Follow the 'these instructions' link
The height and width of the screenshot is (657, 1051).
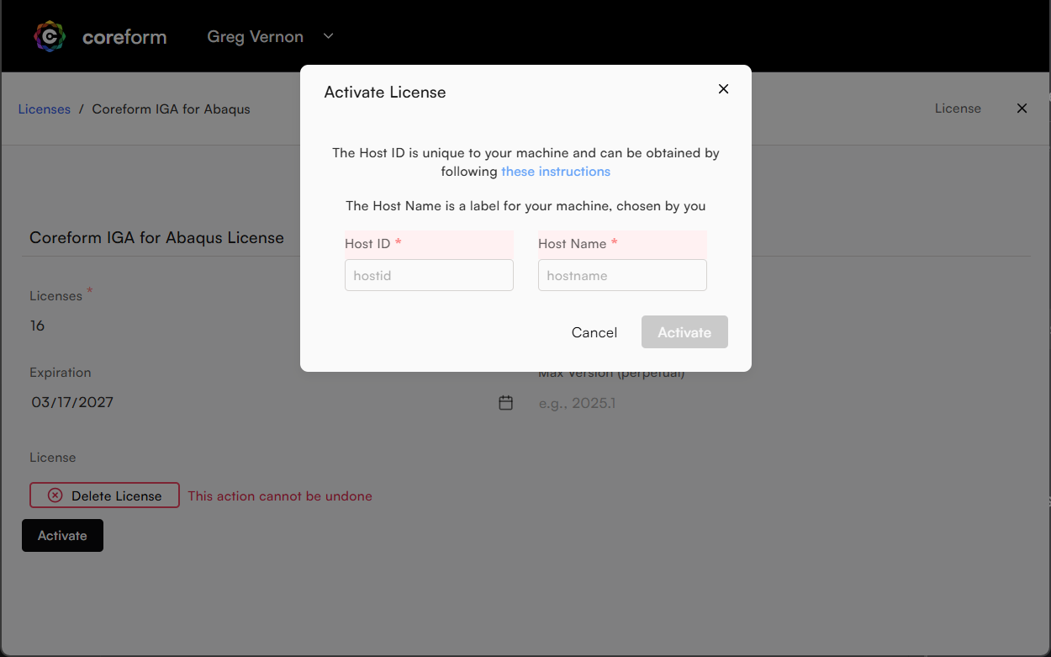tap(556, 172)
